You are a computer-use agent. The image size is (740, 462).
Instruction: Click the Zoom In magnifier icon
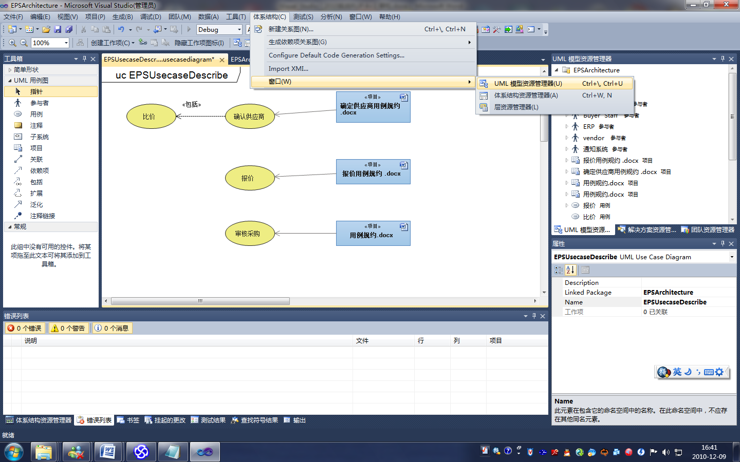pyautogui.click(x=12, y=43)
